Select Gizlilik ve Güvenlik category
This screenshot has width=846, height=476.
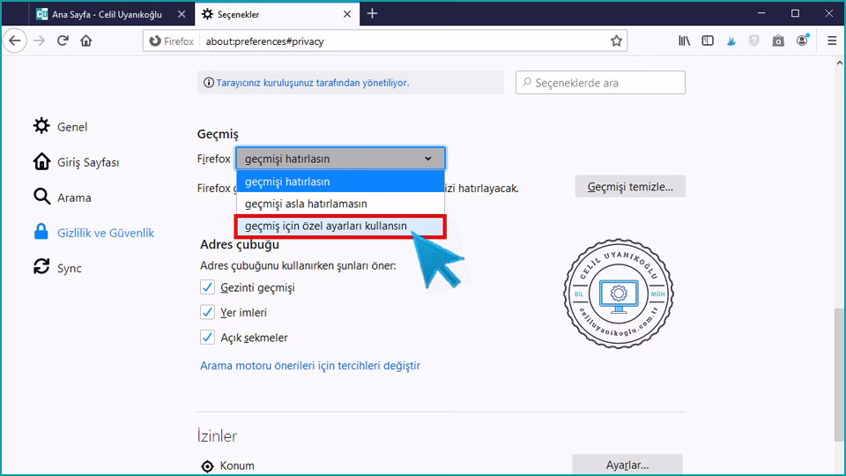pos(94,233)
